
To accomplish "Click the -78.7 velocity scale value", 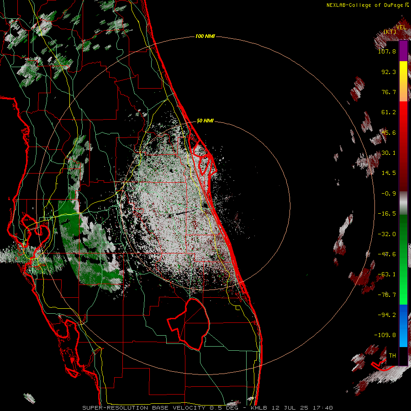I will pyautogui.click(x=387, y=295).
